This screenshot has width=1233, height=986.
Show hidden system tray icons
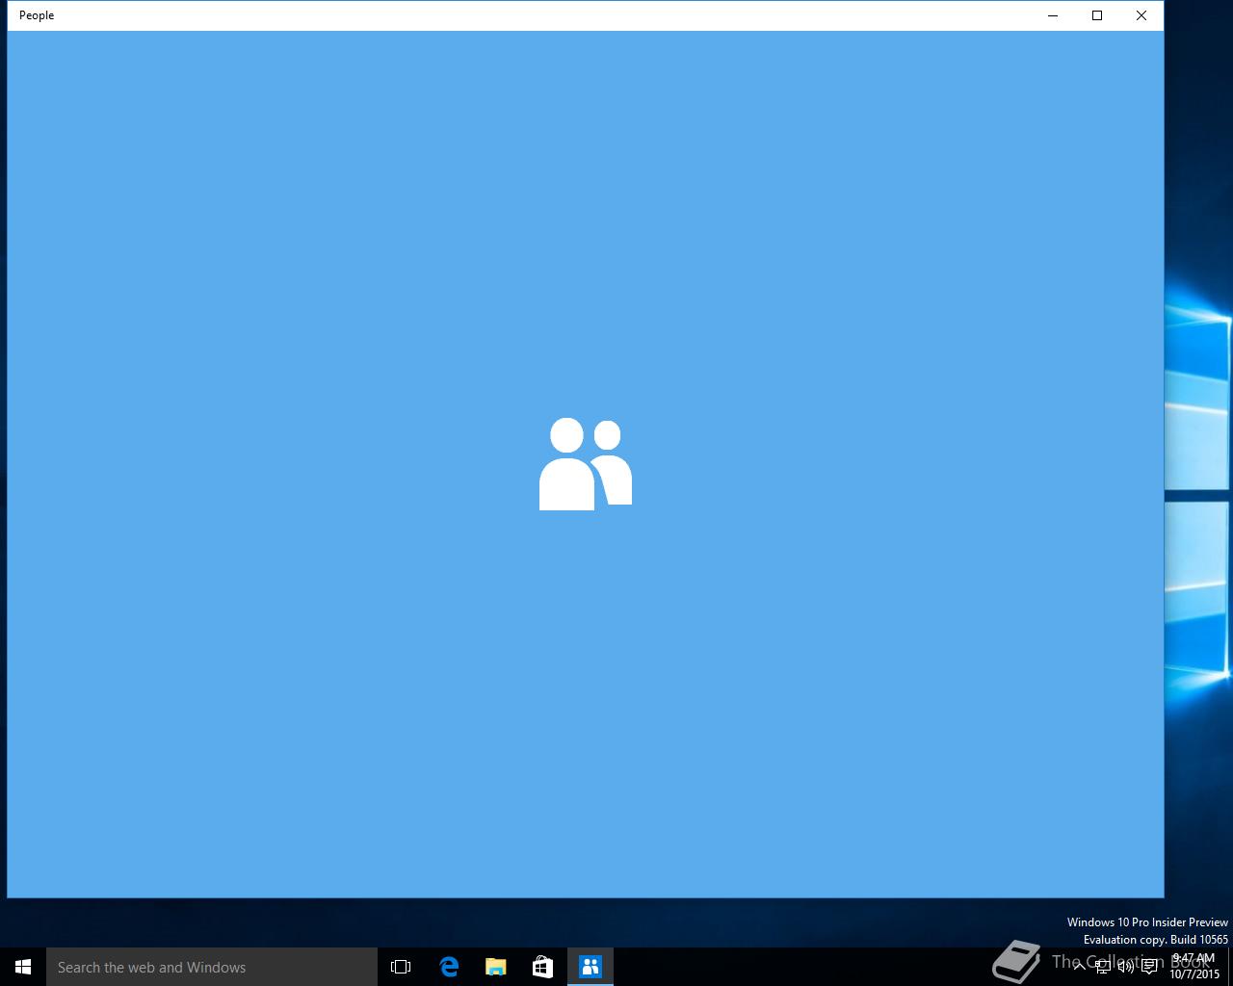[x=1080, y=967]
